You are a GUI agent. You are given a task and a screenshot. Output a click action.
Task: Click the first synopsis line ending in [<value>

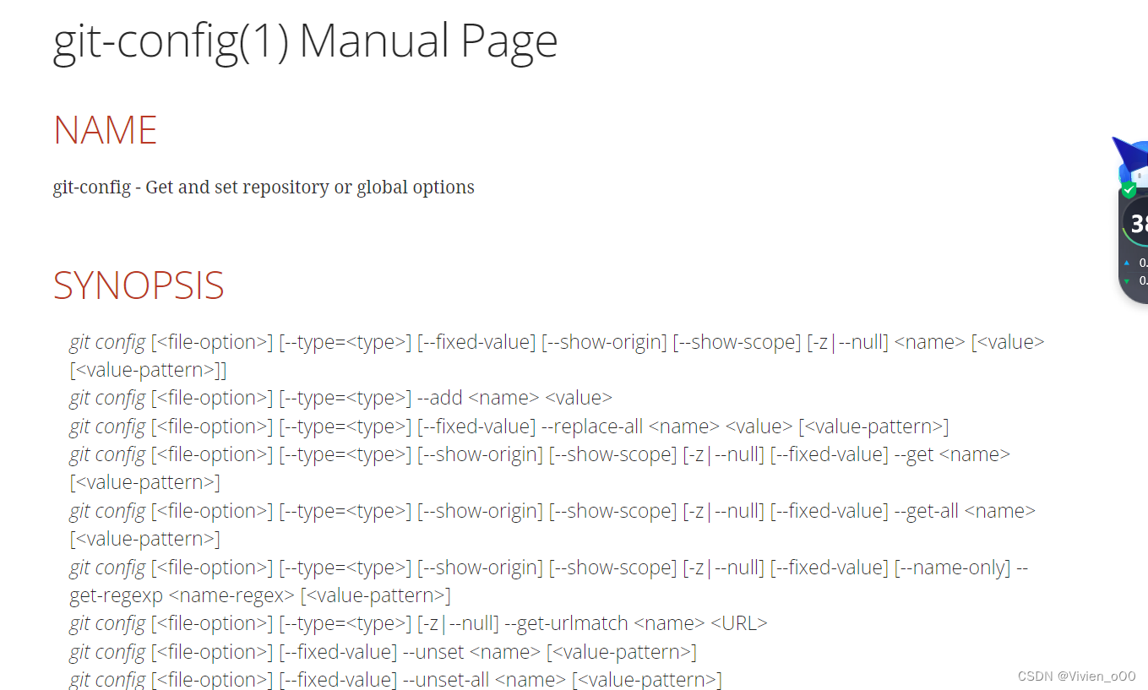point(557,342)
